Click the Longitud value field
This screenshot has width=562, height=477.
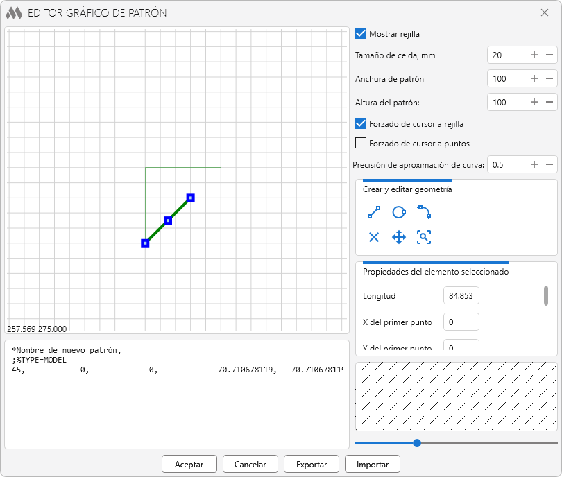click(461, 296)
